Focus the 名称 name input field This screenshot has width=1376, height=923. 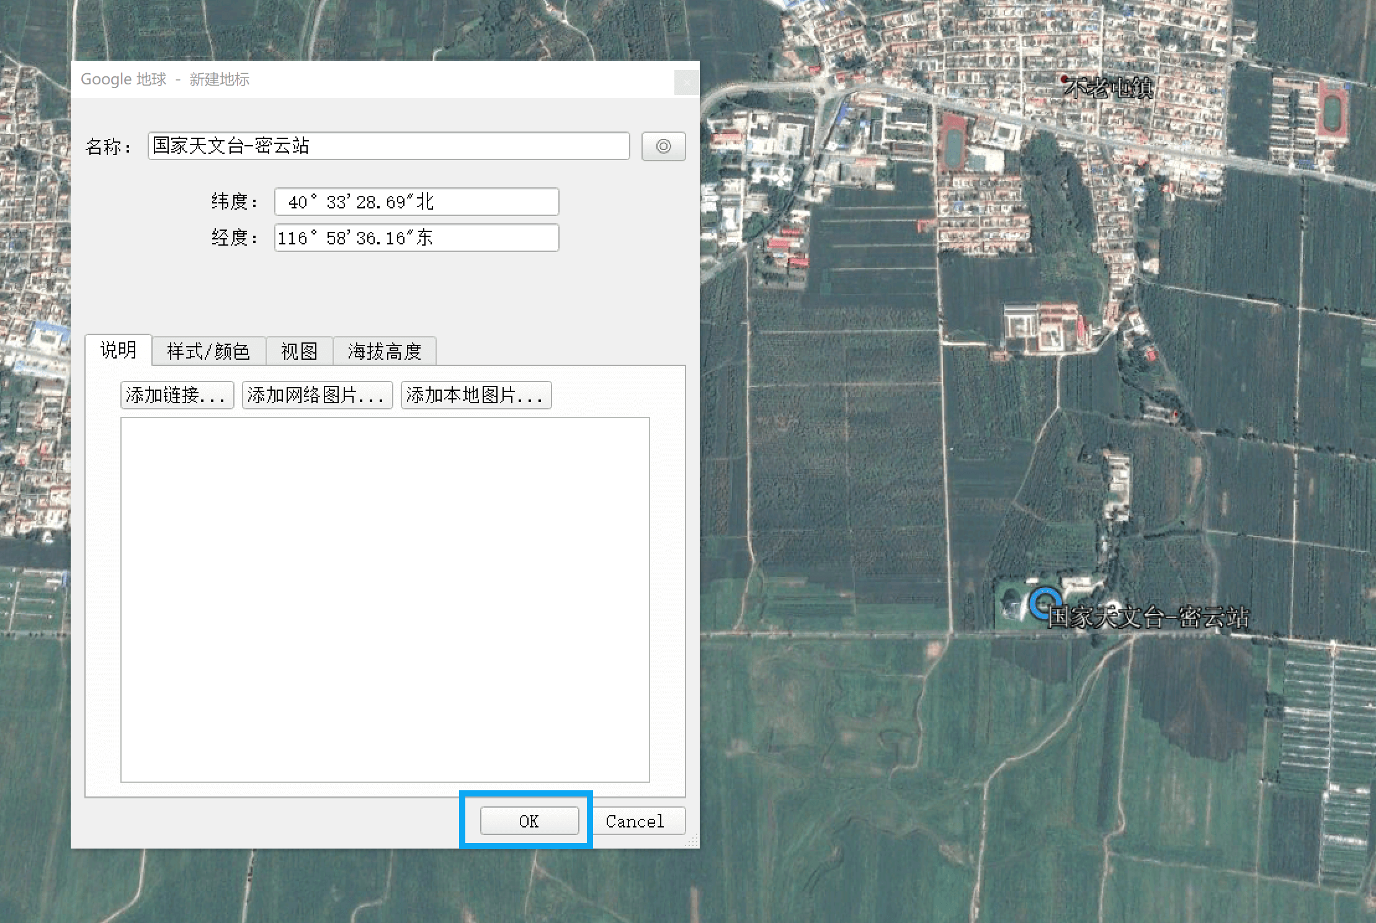[388, 146]
